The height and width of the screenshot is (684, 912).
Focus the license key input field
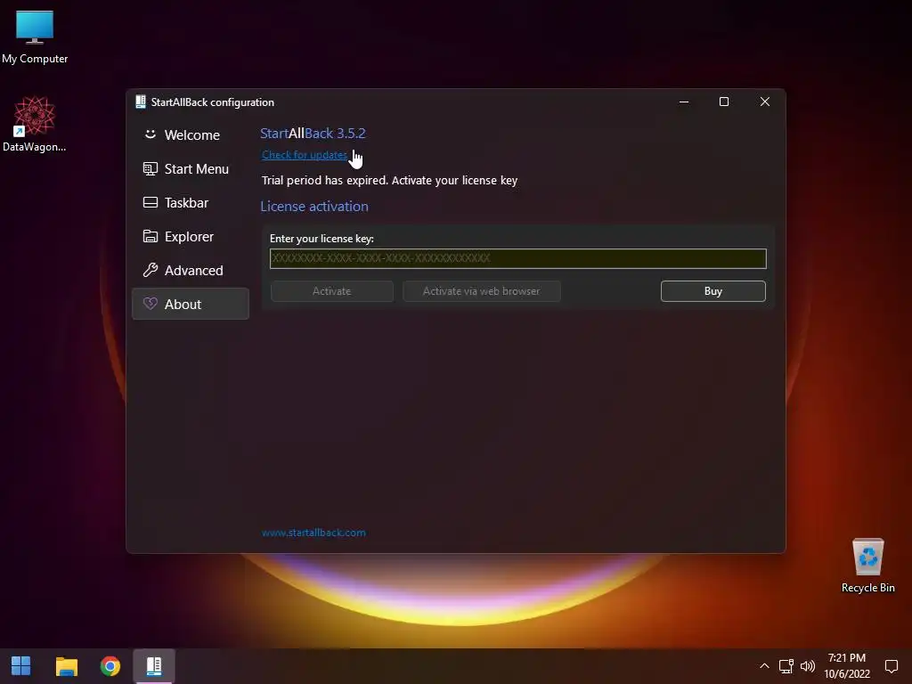point(517,258)
